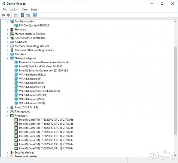Click the vertical scrollbar of device tree

(x=175, y=90)
